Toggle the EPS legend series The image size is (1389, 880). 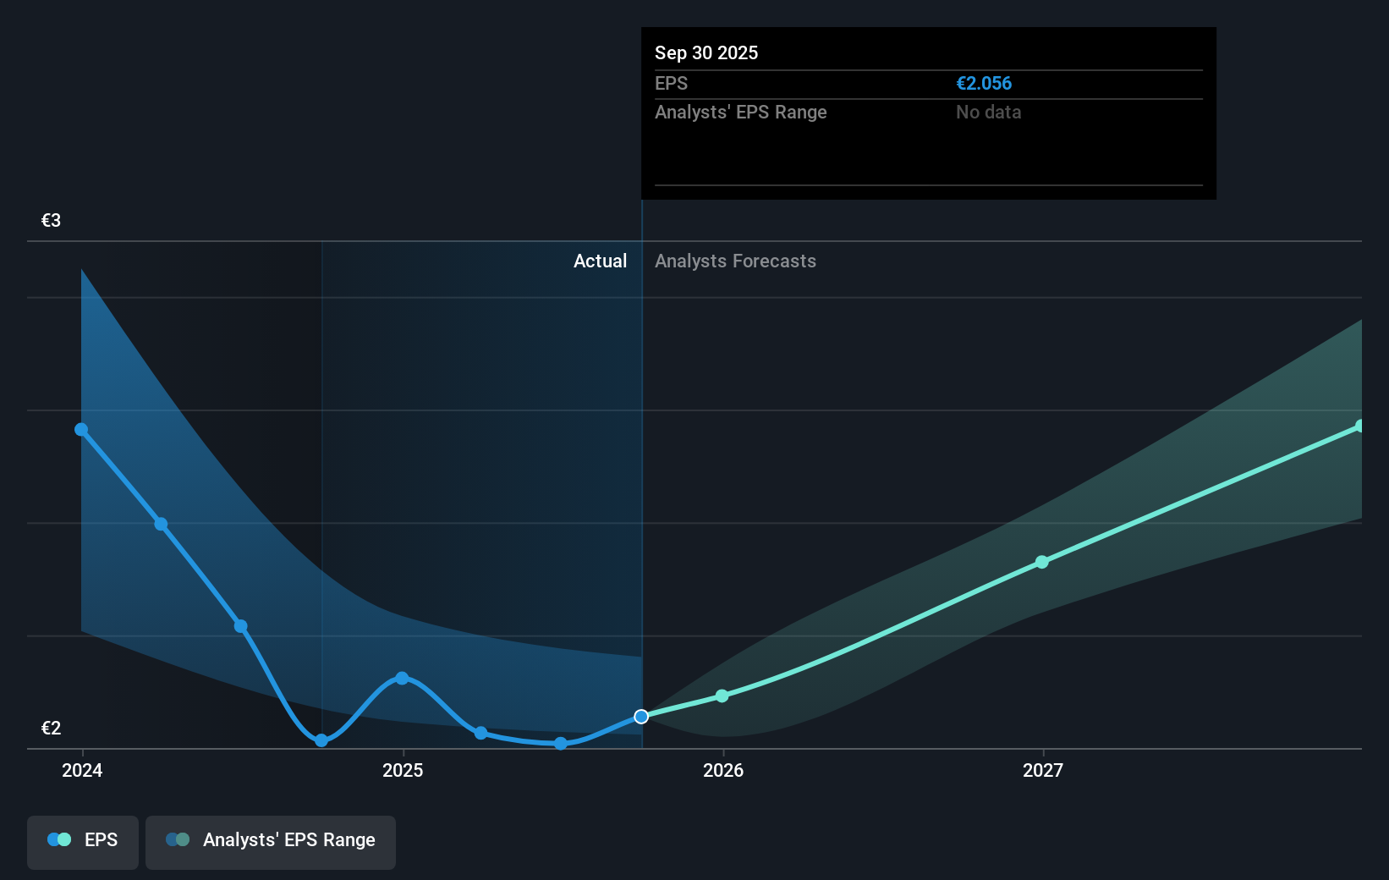pos(83,842)
